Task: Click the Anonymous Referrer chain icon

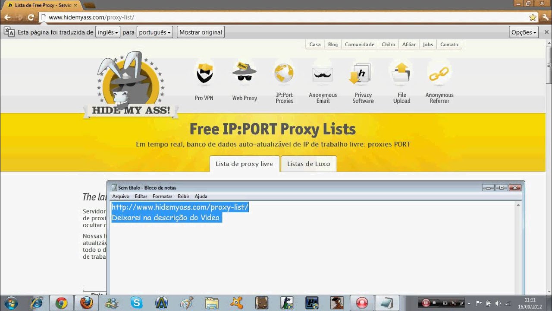Action: pyautogui.click(x=439, y=74)
